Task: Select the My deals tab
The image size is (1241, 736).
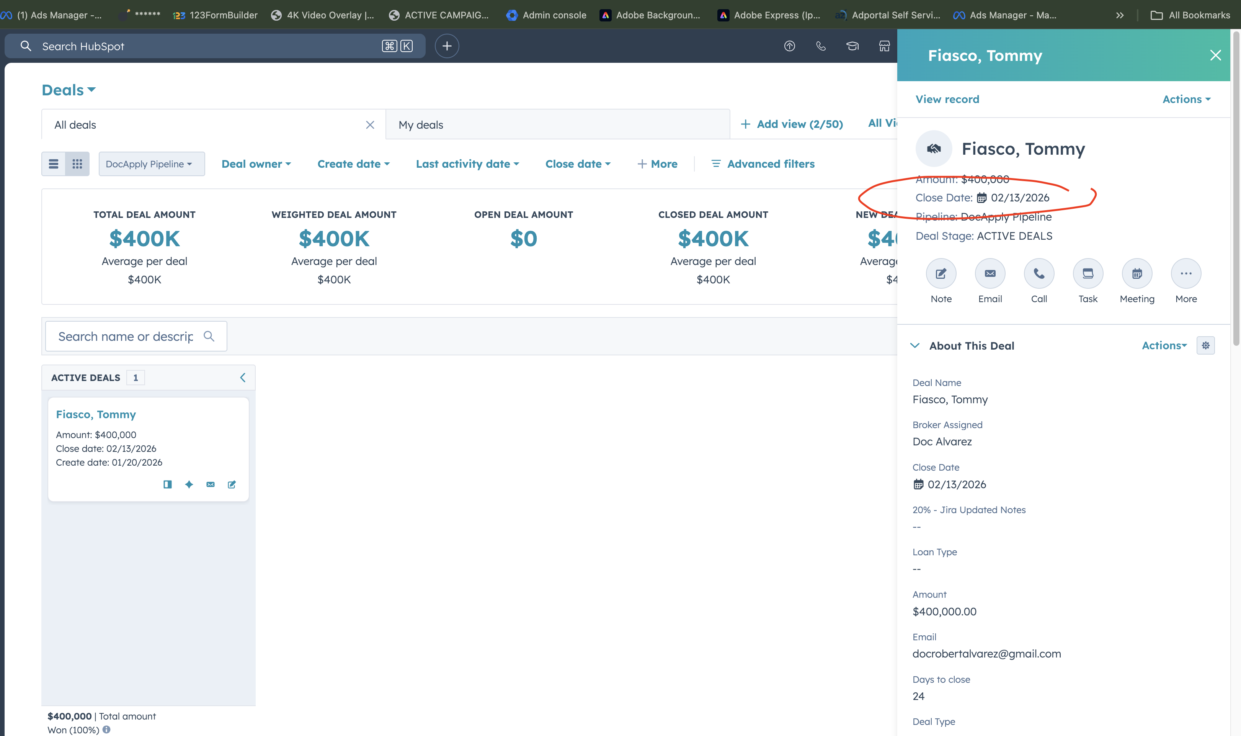Action: point(421,124)
